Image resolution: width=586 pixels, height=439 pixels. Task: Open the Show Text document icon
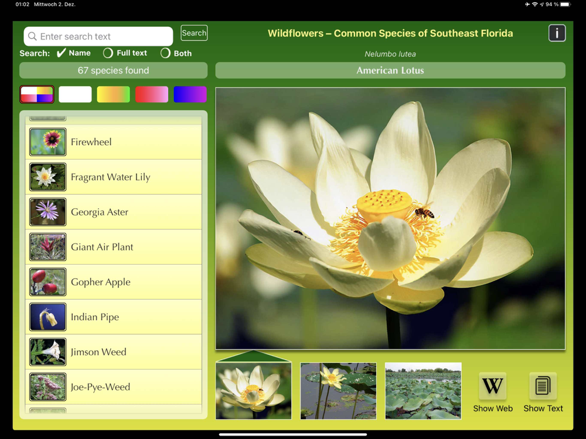coord(543,386)
